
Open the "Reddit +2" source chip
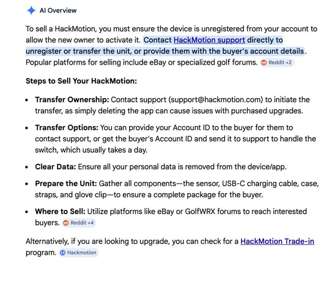point(277,63)
